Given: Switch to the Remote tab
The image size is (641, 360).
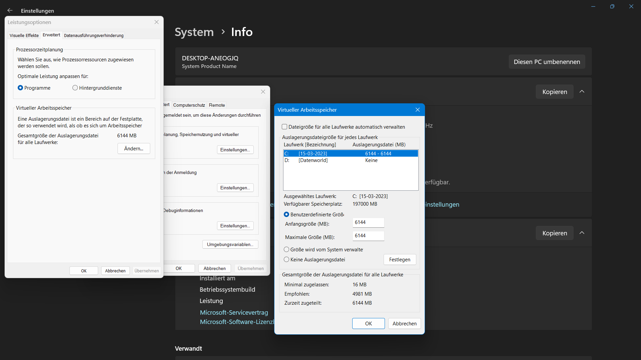Looking at the screenshot, I should (217, 105).
